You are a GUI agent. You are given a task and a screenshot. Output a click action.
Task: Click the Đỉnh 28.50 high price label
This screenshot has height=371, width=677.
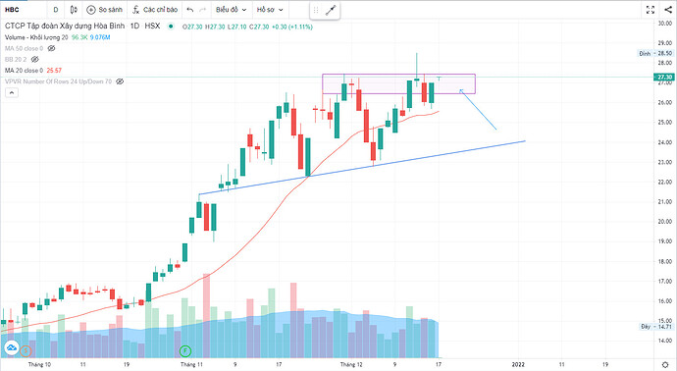point(655,54)
